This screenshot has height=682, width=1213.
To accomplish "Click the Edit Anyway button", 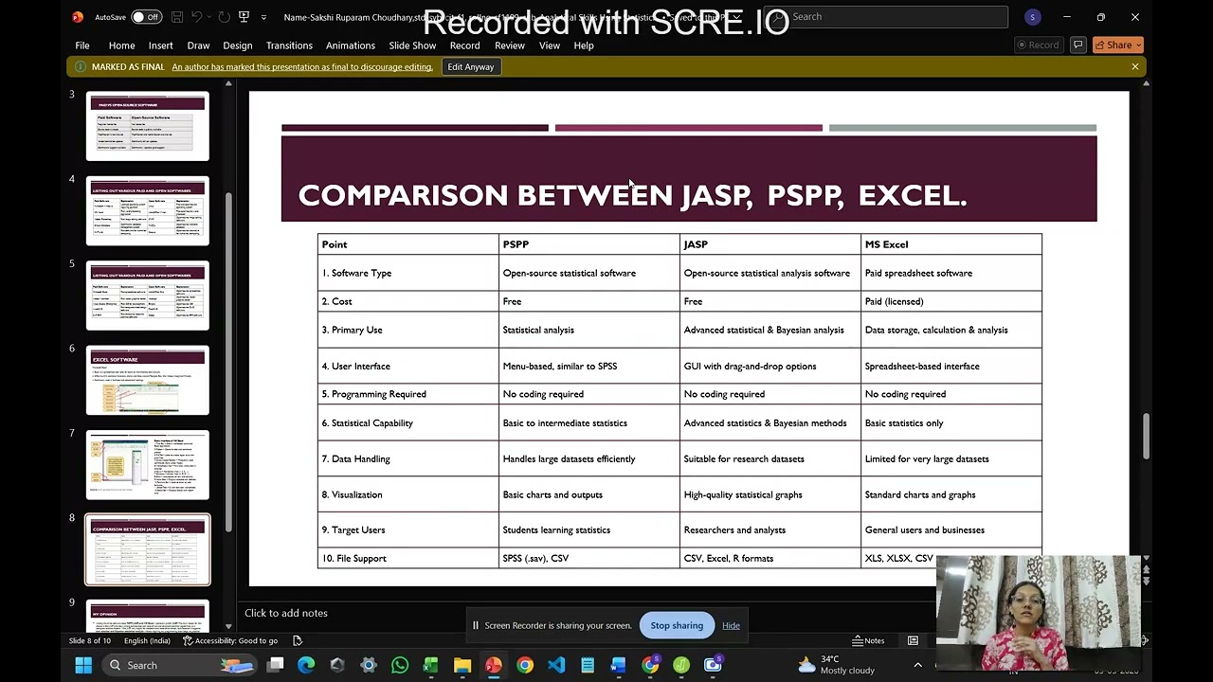I will pyautogui.click(x=471, y=67).
